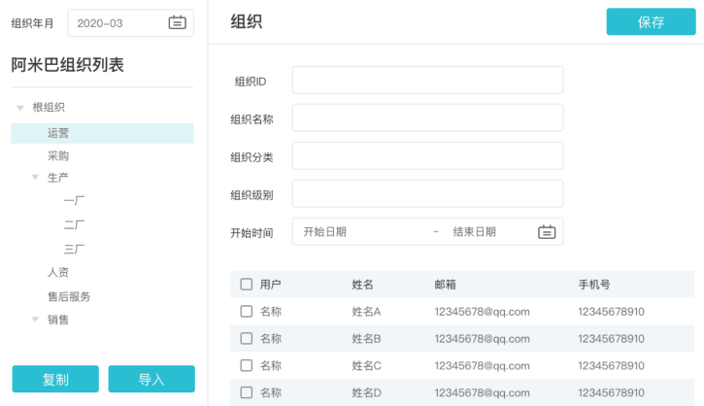Select checkbox for row 姓名C
The height and width of the screenshot is (406, 704).
click(x=246, y=366)
